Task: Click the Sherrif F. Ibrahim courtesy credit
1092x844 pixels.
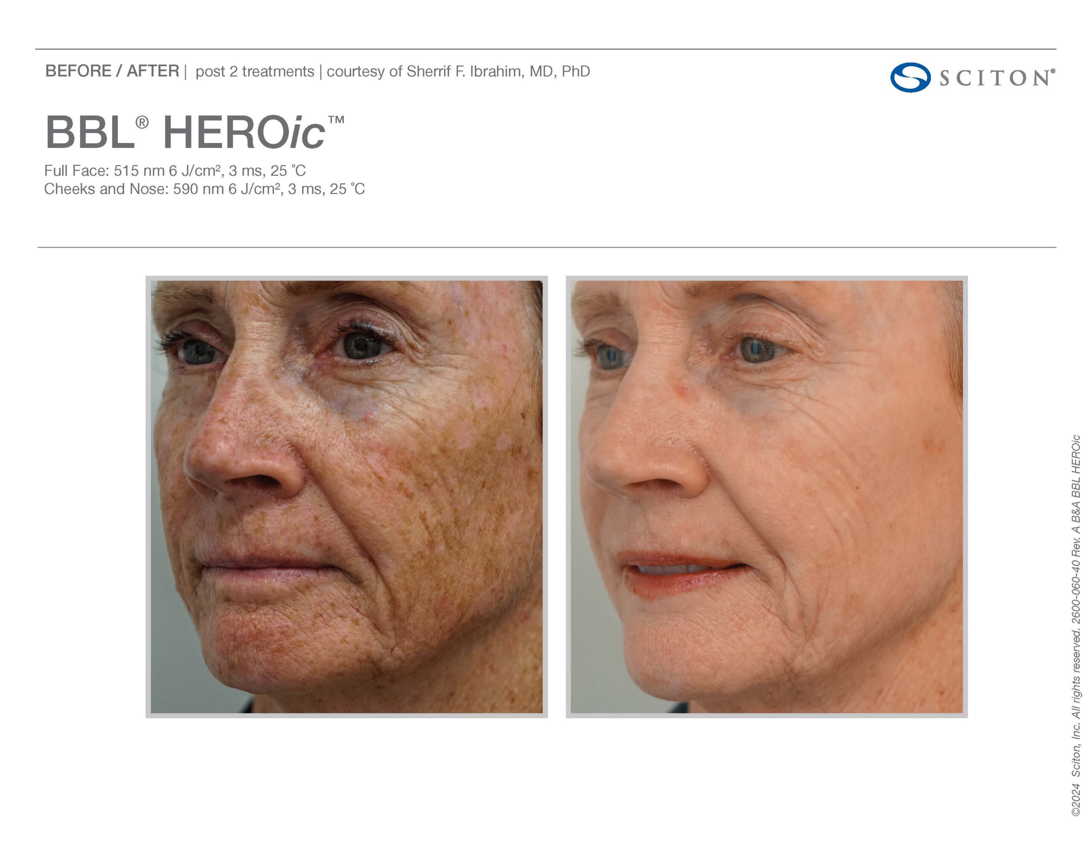Action: (x=458, y=72)
